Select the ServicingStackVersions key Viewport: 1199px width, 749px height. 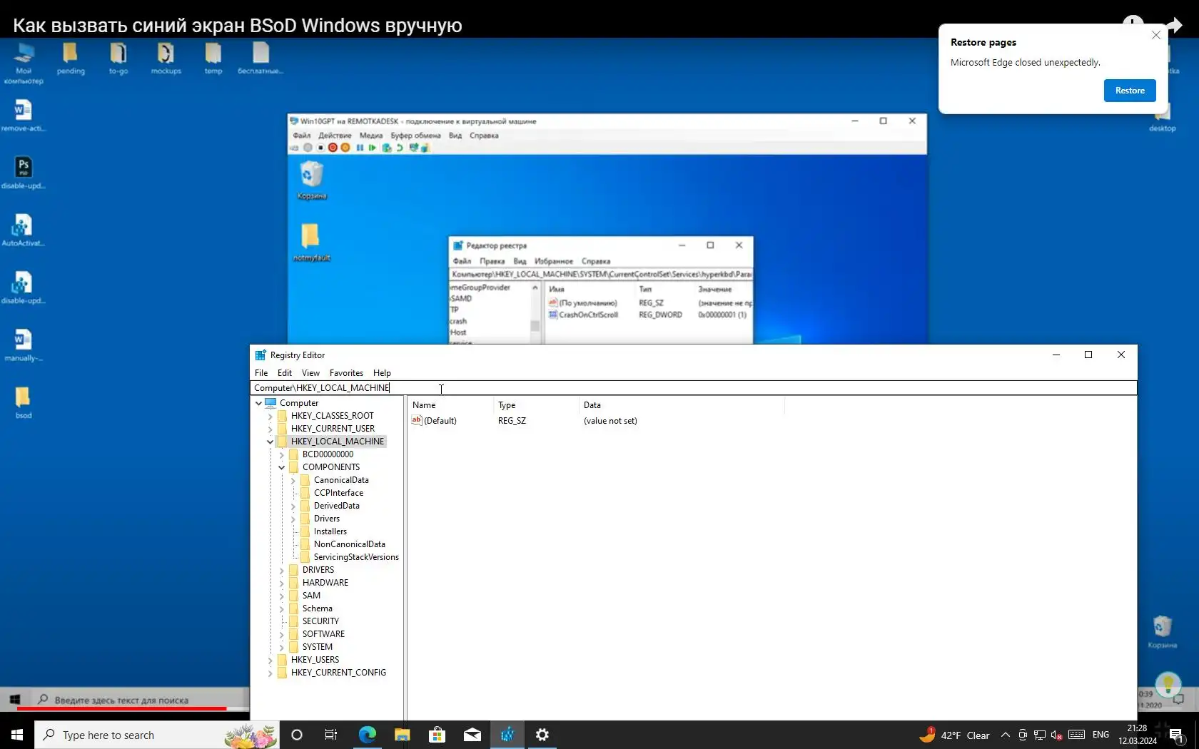click(x=356, y=557)
